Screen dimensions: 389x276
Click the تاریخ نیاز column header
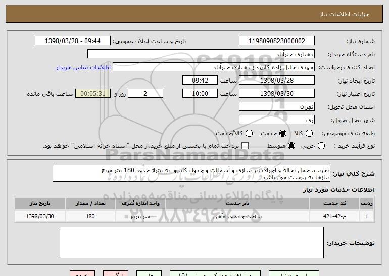tap(40, 204)
